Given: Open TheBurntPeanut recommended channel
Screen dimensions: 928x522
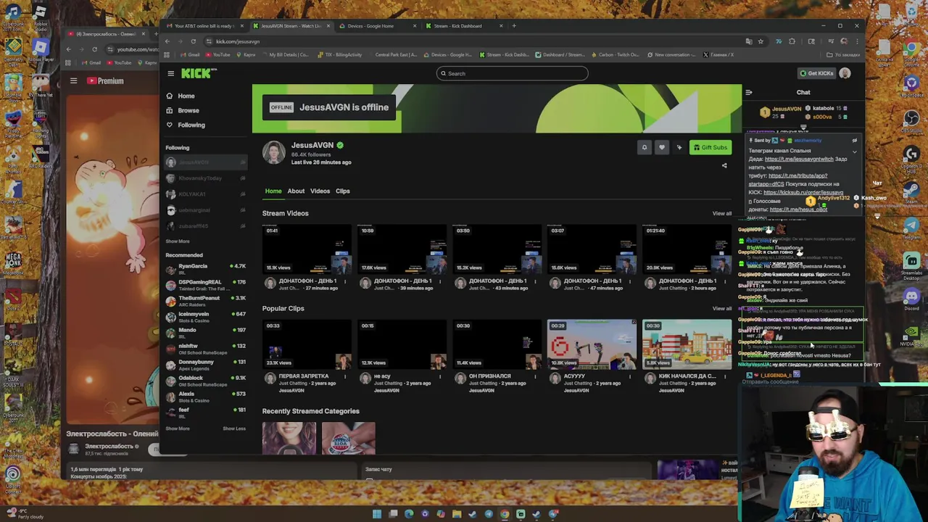Looking at the screenshot, I should pyautogui.click(x=205, y=301).
